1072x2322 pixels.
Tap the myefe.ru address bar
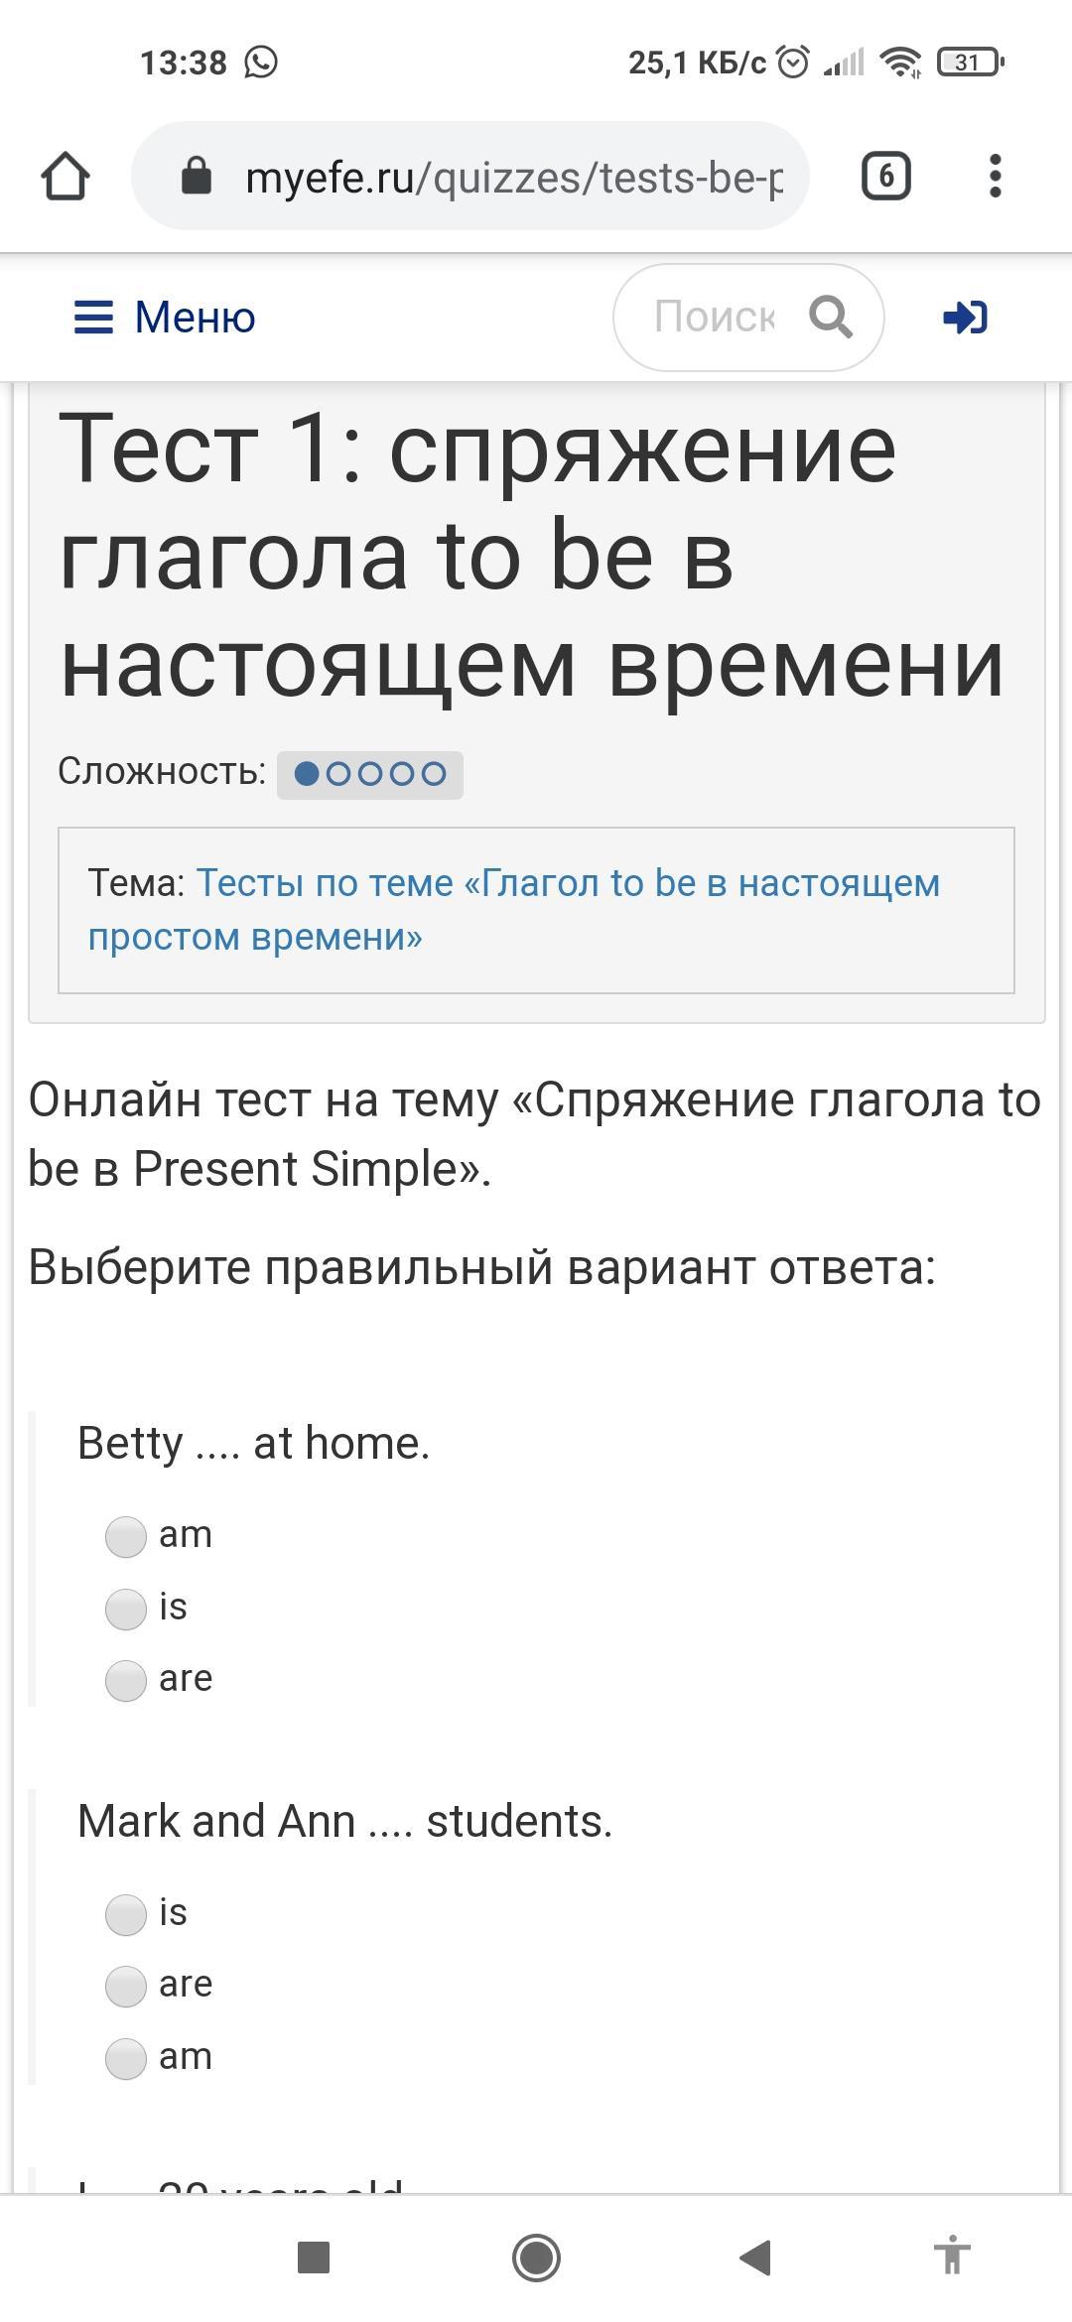pos(470,177)
